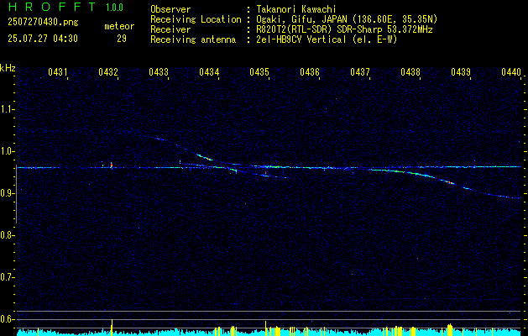528x336 pixels.
Task: Click version number 1.0.0
Action: [114, 8]
